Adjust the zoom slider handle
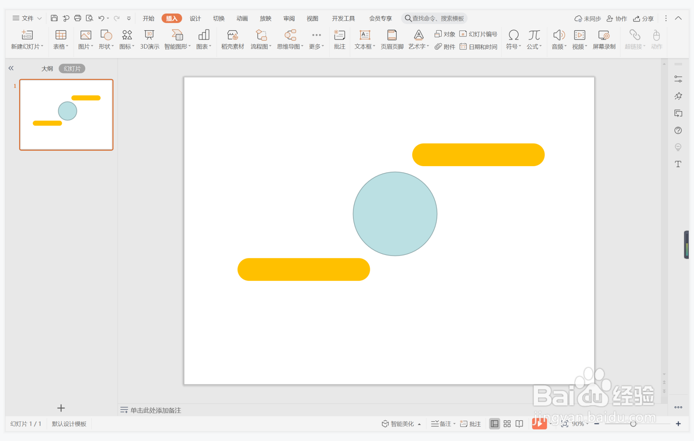The width and height of the screenshot is (694, 441). (633, 424)
